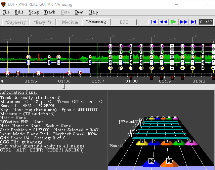The height and width of the screenshot is (170, 215).
Task: Click the timeline label 01:40
Action: 199,81
